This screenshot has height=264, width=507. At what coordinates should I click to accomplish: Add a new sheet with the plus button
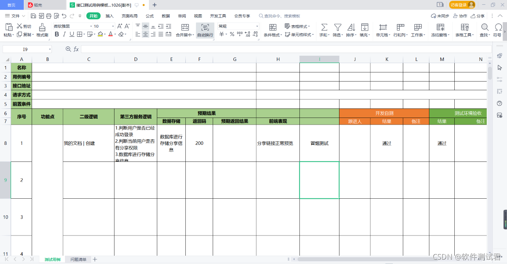95,259
